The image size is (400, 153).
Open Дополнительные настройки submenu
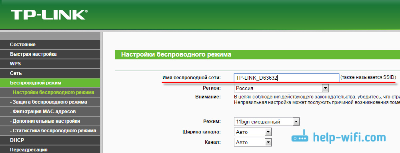coord(50,121)
